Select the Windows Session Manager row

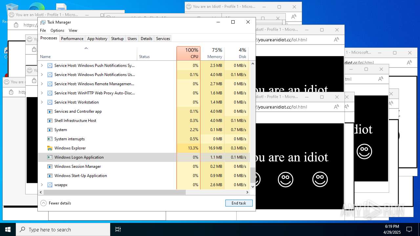pyautogui.click(x=144, y=167)
